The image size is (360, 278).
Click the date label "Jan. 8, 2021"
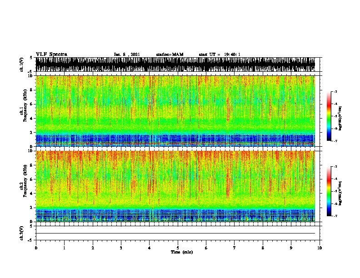tap(127, 55)
